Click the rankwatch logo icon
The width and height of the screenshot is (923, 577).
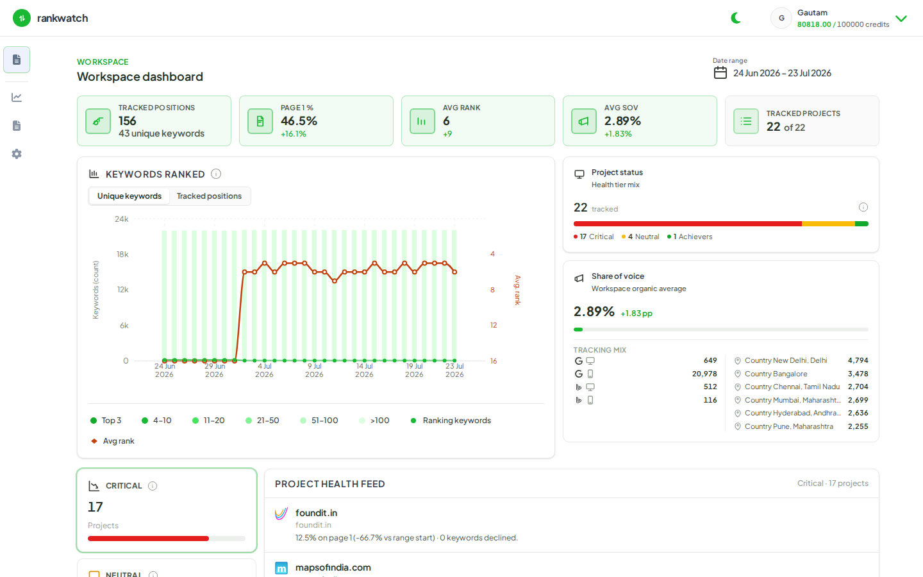22,18
